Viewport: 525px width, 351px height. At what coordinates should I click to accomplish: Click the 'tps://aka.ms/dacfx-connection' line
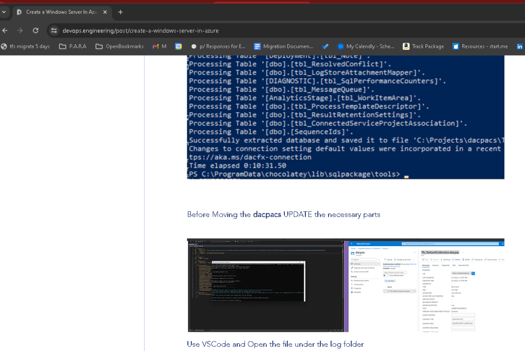tap(250, 157)
